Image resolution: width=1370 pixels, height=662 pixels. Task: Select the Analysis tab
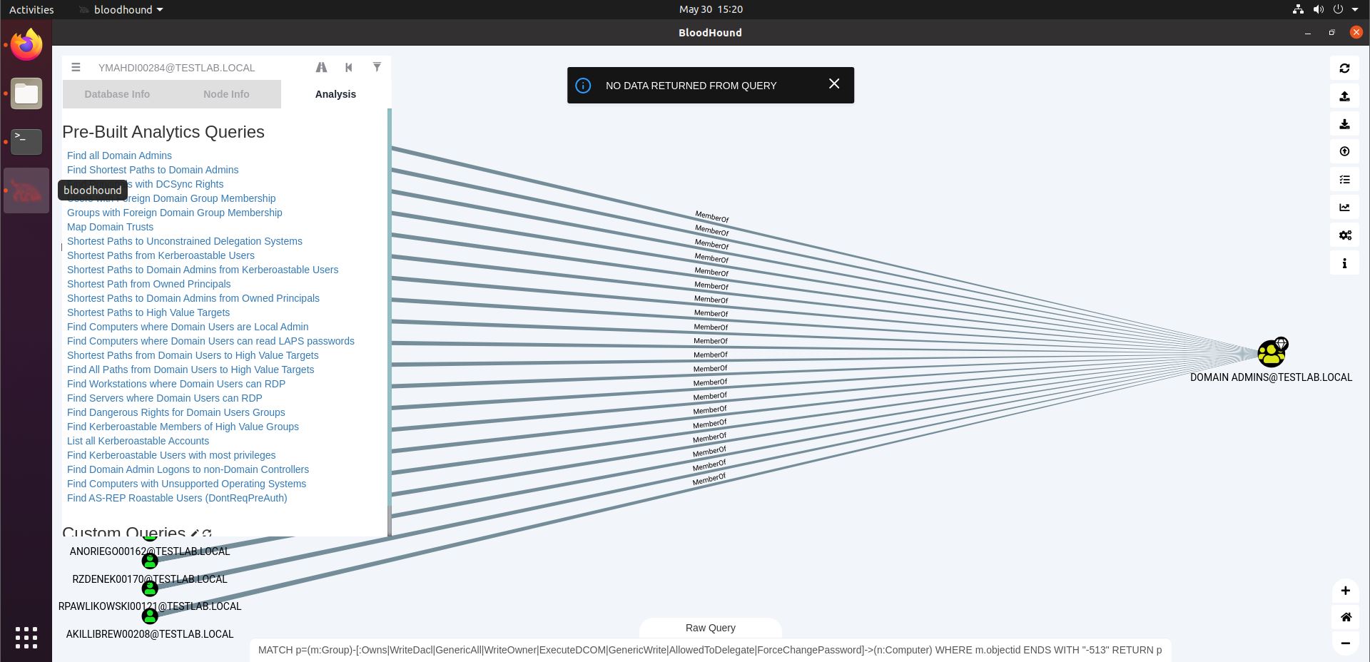[335, 94]
